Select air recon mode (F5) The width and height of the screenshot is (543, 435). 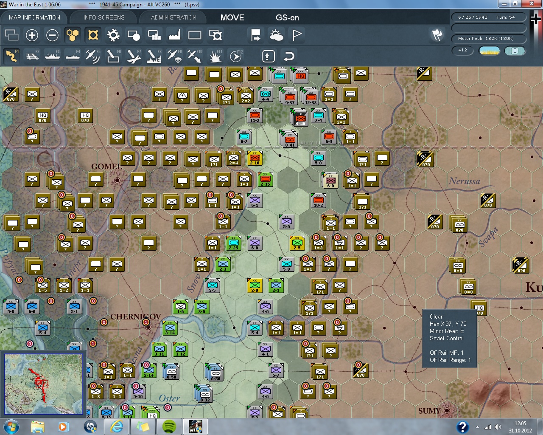(x=93, y=56)
